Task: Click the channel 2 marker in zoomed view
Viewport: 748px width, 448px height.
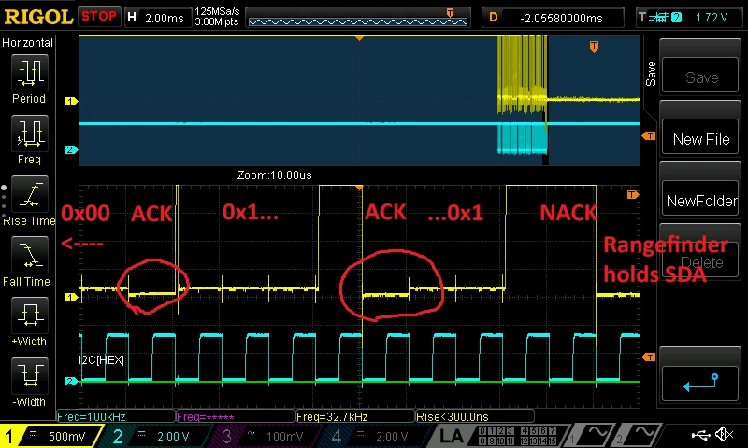Action: [71, 381]
